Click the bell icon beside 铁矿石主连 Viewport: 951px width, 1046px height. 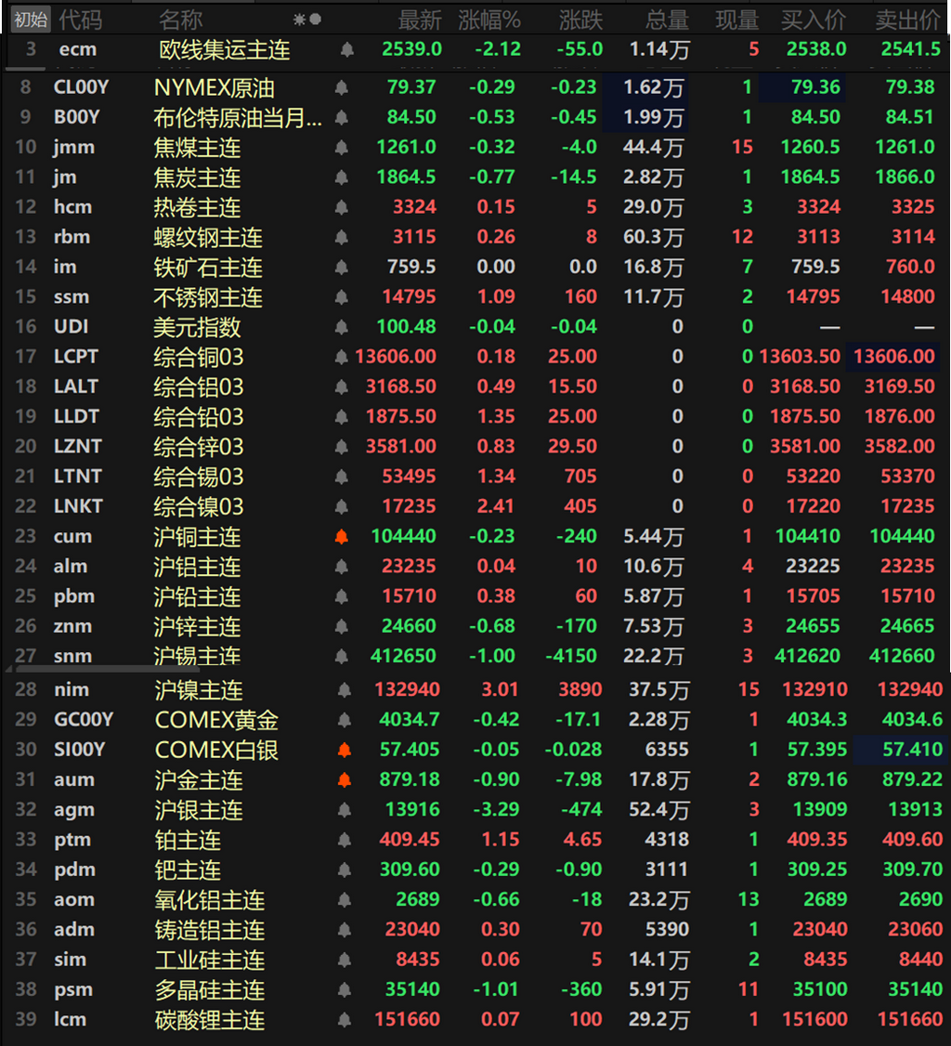tap(342, 267)
